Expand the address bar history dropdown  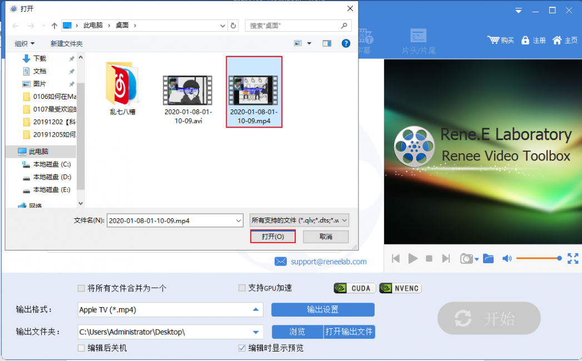click(223, 26)
